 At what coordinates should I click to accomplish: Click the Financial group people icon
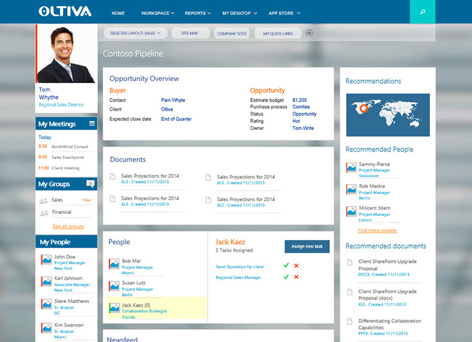click(43, 212)
